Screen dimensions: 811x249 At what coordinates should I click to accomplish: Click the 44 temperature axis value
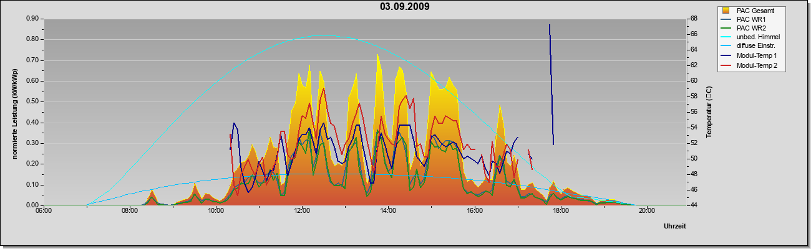point(693,205)
